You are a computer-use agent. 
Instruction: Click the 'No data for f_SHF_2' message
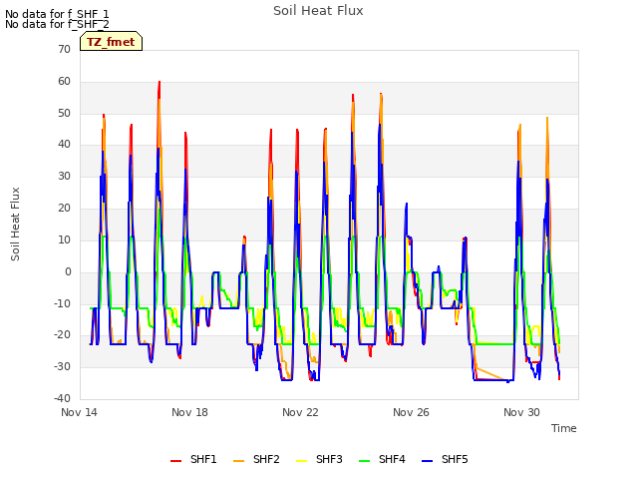(x=57, y=24)
